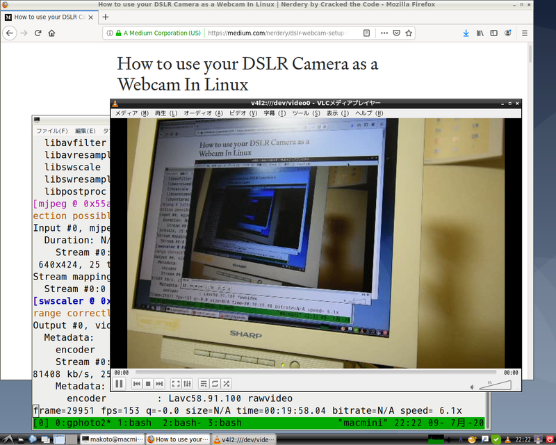Screen dimensions: 556x445
Task: Toggle Firefox reader view icon
Action: pos(367,33)
